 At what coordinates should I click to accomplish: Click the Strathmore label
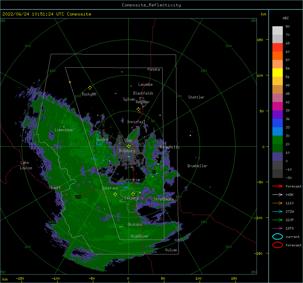point(164,199)
